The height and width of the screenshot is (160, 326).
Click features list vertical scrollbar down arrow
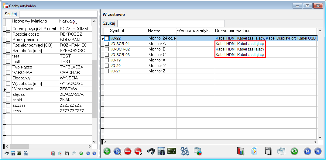94,142
